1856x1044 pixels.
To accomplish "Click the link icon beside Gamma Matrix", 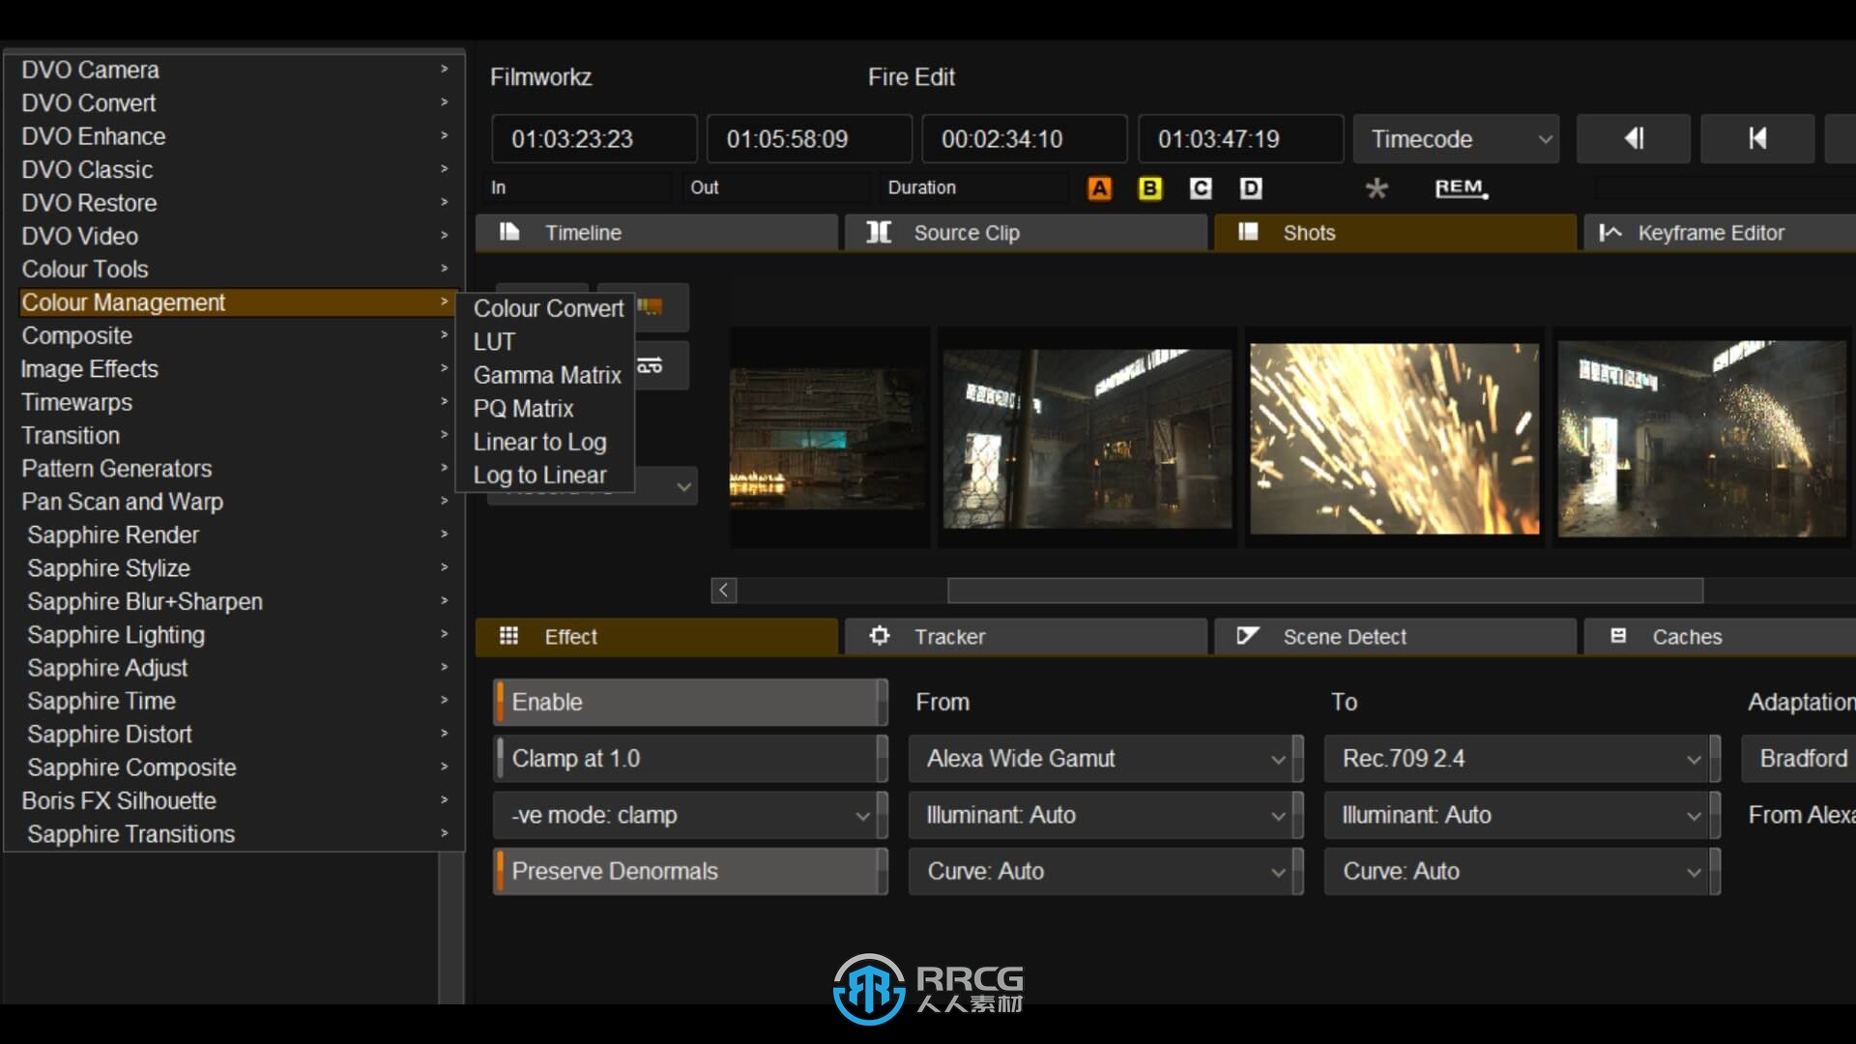I will 651,365.
